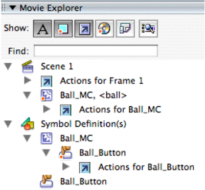205x190 pixels.
Task: Click the Find search field
Action: click(x=96, y=51)
